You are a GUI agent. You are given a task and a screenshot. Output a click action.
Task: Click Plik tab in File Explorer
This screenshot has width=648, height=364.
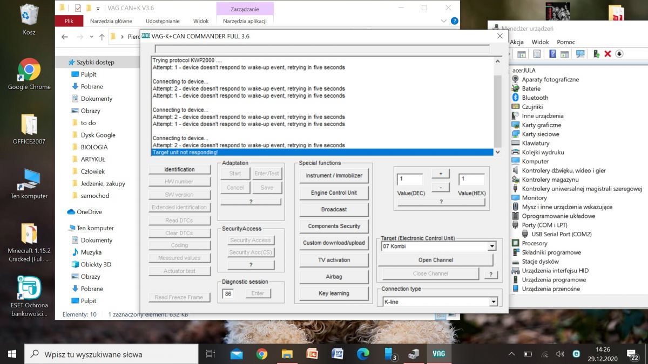coord(69,21)
